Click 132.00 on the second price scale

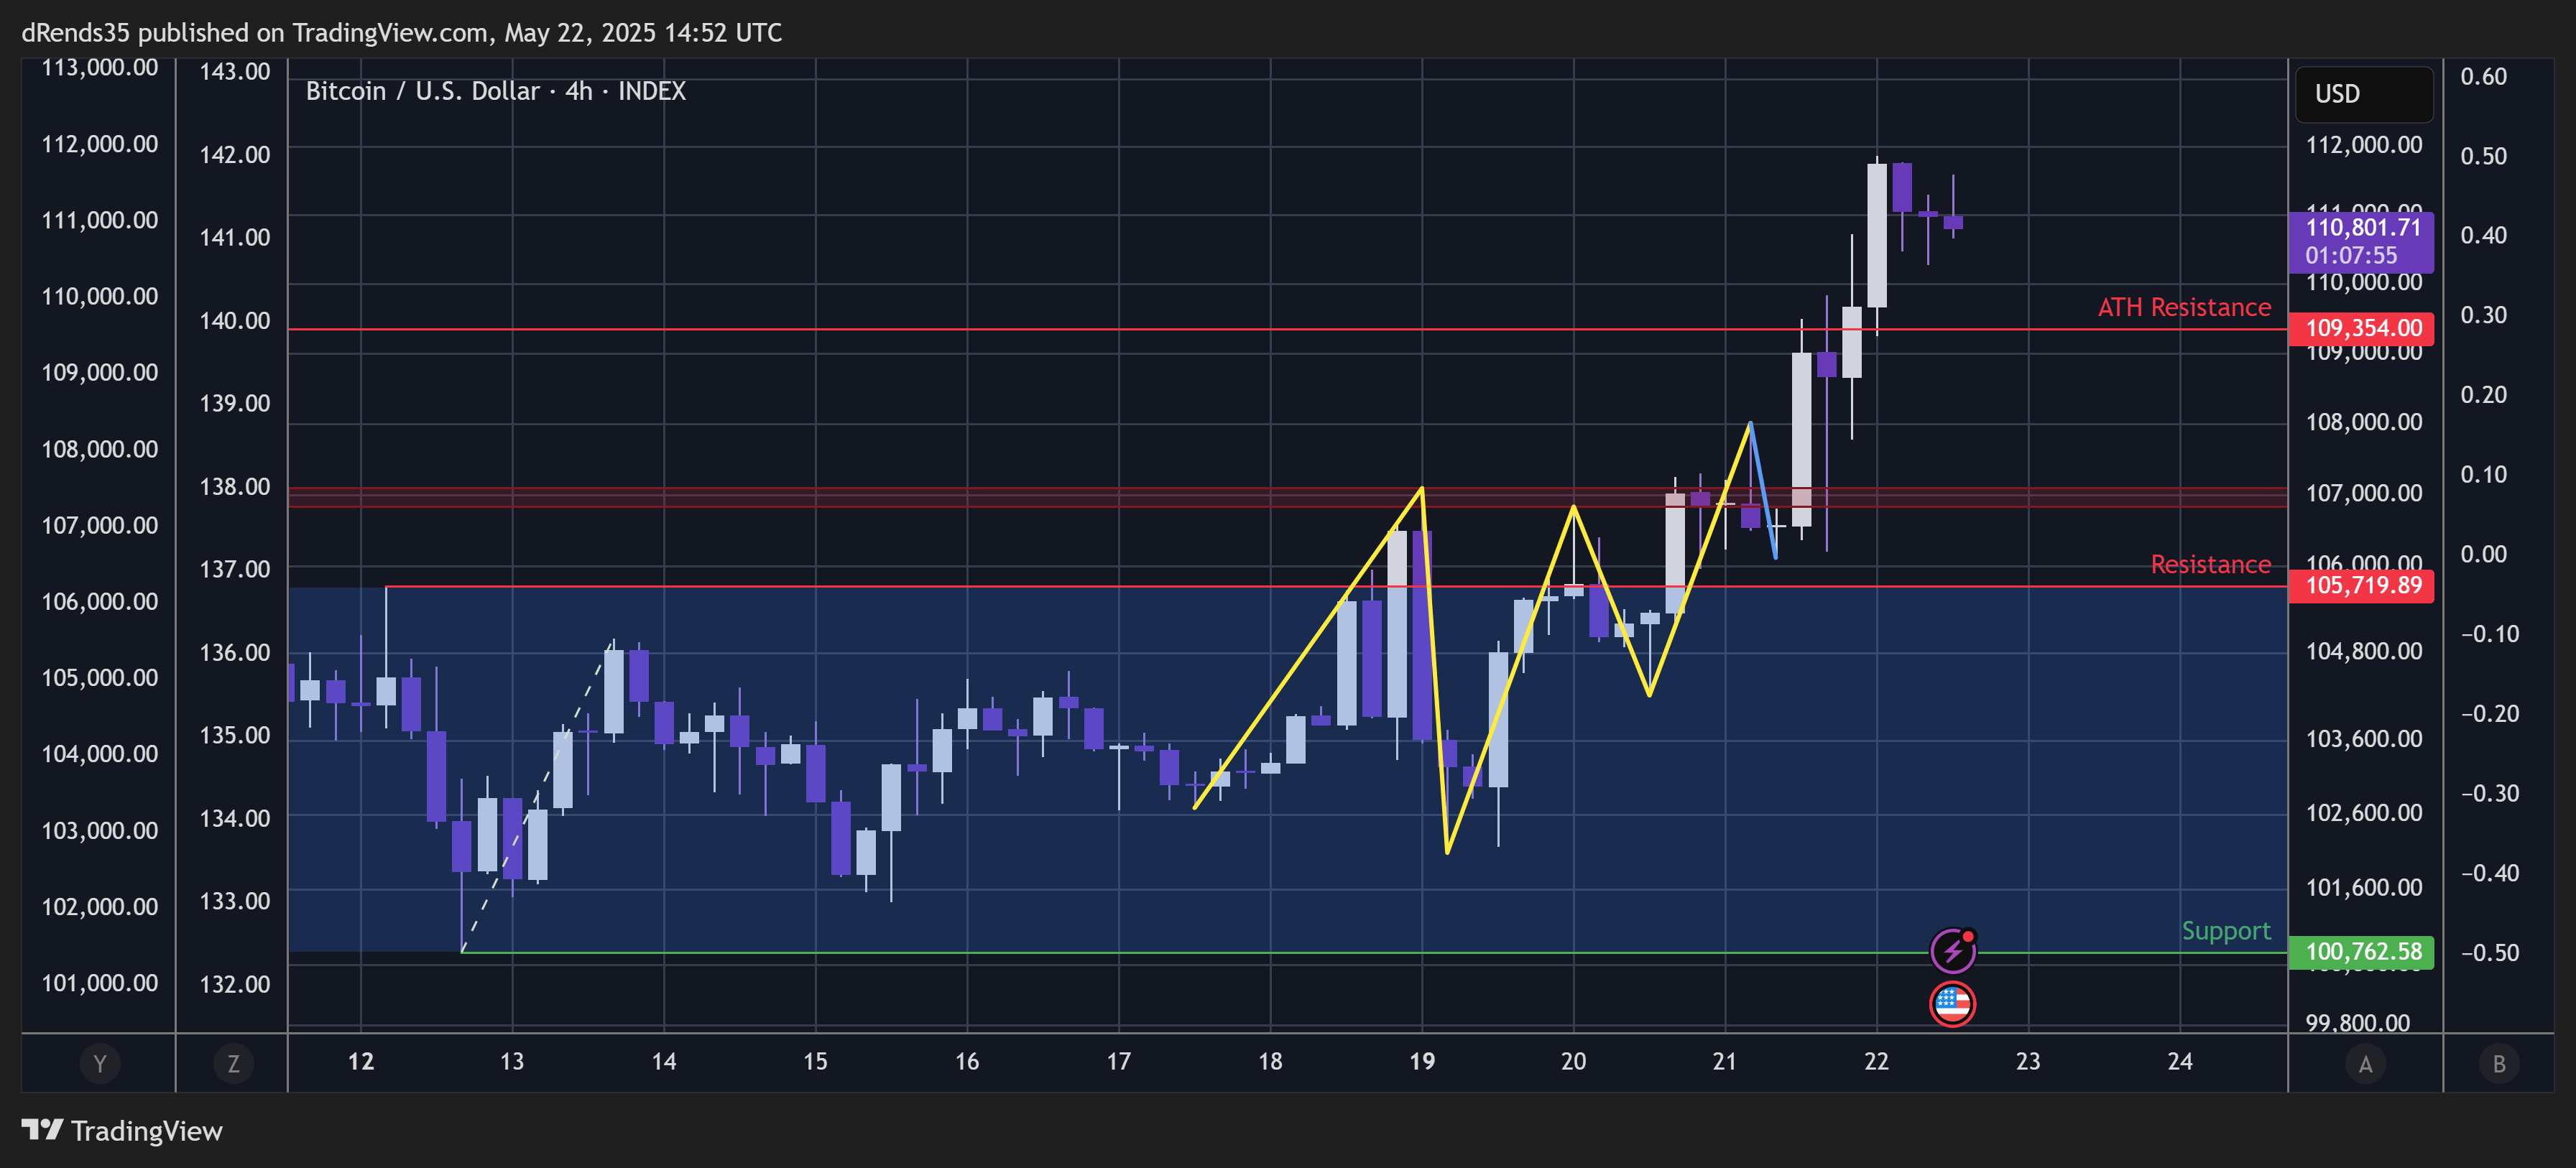click(235, 984)
